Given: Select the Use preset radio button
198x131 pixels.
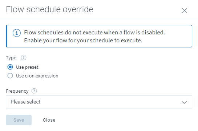Looking at the screenshot, I should 10,67.
